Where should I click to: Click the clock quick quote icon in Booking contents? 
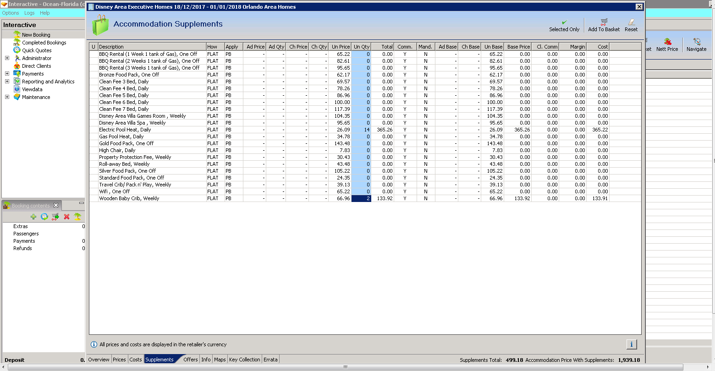44,217
